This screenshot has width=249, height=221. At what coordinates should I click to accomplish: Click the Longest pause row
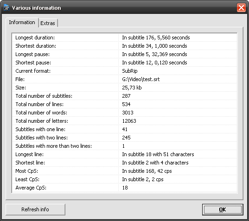pos(124,54)
